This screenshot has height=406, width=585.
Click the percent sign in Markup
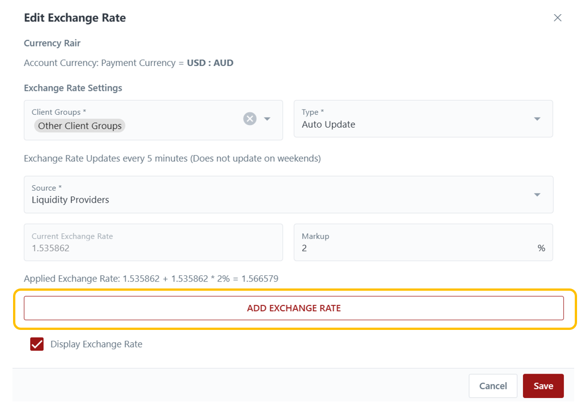pos(541,248)
